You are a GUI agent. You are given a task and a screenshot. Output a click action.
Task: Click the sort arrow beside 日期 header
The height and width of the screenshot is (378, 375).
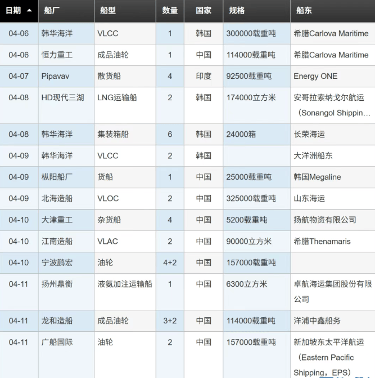(29, 11)
